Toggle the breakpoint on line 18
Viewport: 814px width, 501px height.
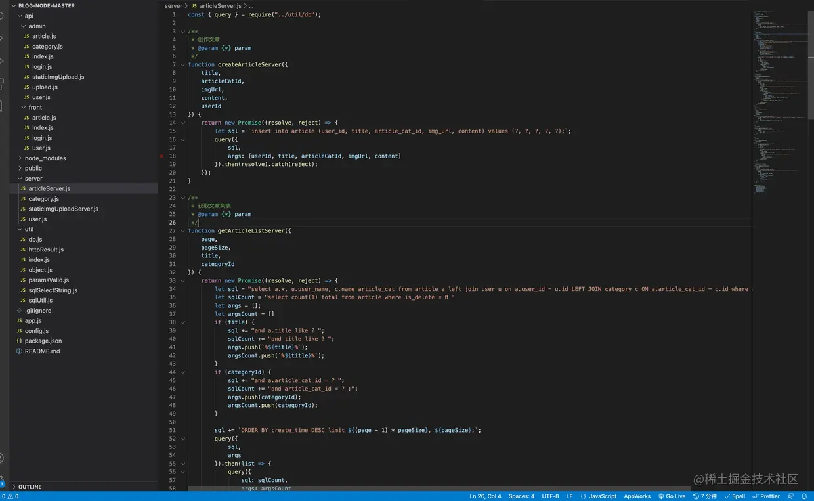pyautogui.click(x=161, y=156)
